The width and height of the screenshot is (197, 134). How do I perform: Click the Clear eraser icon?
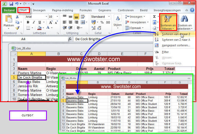tap(155, 28)
